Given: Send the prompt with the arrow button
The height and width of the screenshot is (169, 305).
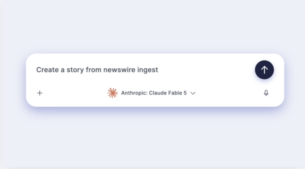Looking at the screenshot, I should [x=264, y=70].
